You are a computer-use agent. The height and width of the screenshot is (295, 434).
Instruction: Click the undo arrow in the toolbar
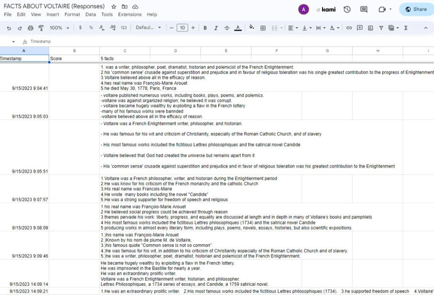[x=9, y=28]
